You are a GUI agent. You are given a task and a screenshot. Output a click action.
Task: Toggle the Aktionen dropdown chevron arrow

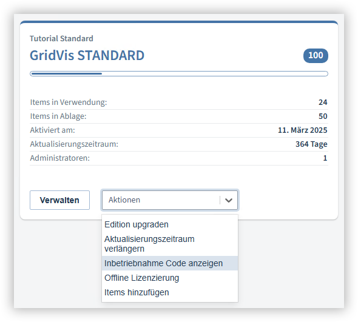coord(229,200)
